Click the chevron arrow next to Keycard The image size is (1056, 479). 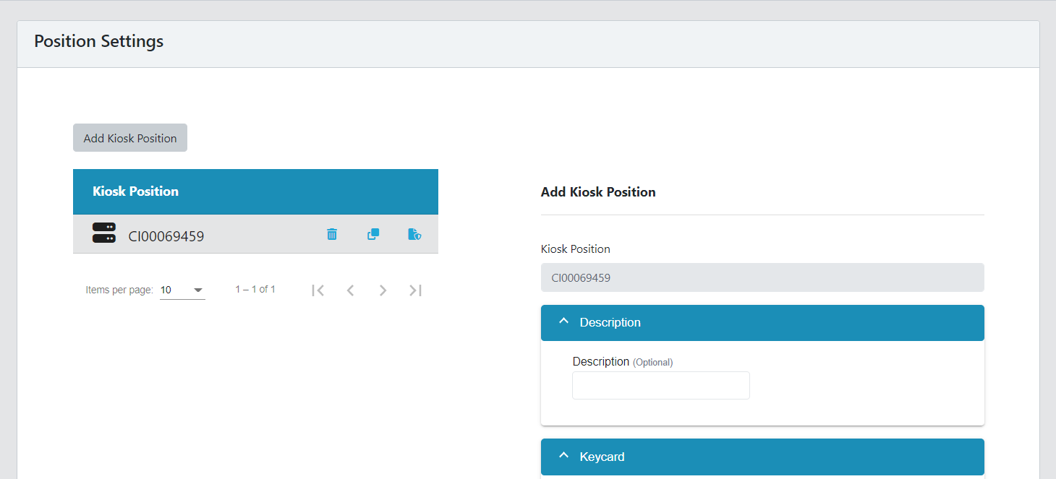[x=564, y=456]
